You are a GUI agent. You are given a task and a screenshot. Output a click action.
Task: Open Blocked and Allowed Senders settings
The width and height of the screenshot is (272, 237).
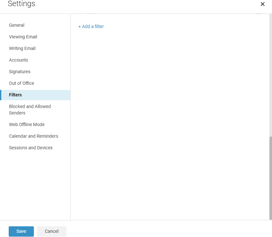[30, 110]
